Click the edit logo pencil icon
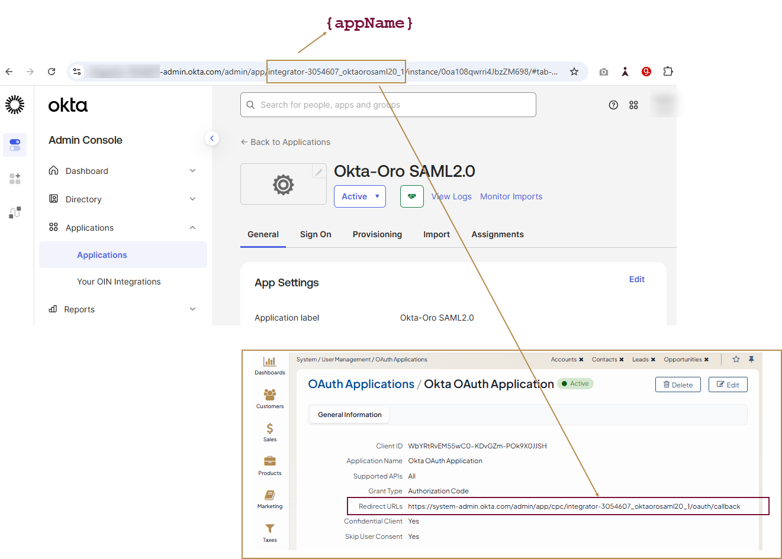The width and height of the screenshot is (782, 559). pyautogui.click(x=318, y=172)
